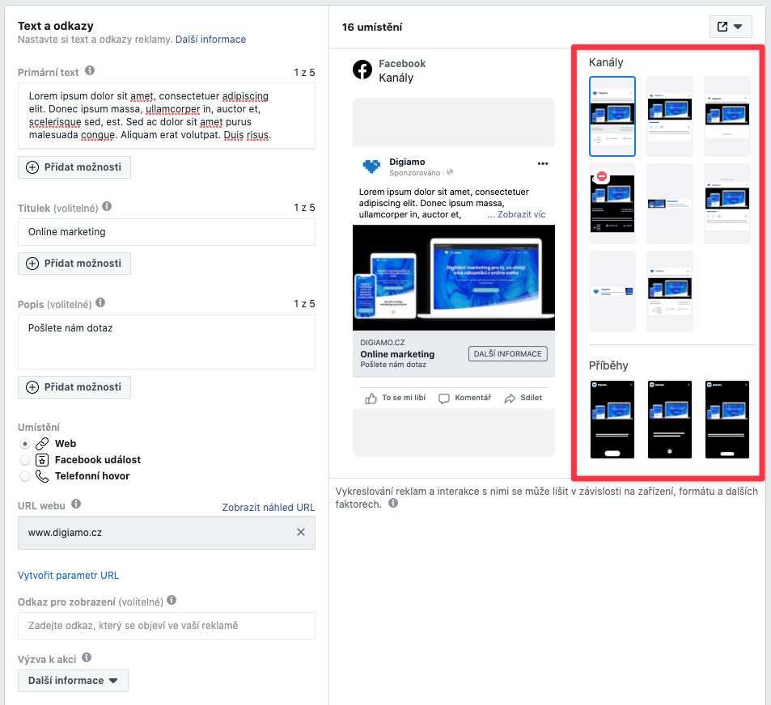Select the second Kanály thumbnail in the third row
Viewport: 771px width, 705px height.
(x=670, y=291)
